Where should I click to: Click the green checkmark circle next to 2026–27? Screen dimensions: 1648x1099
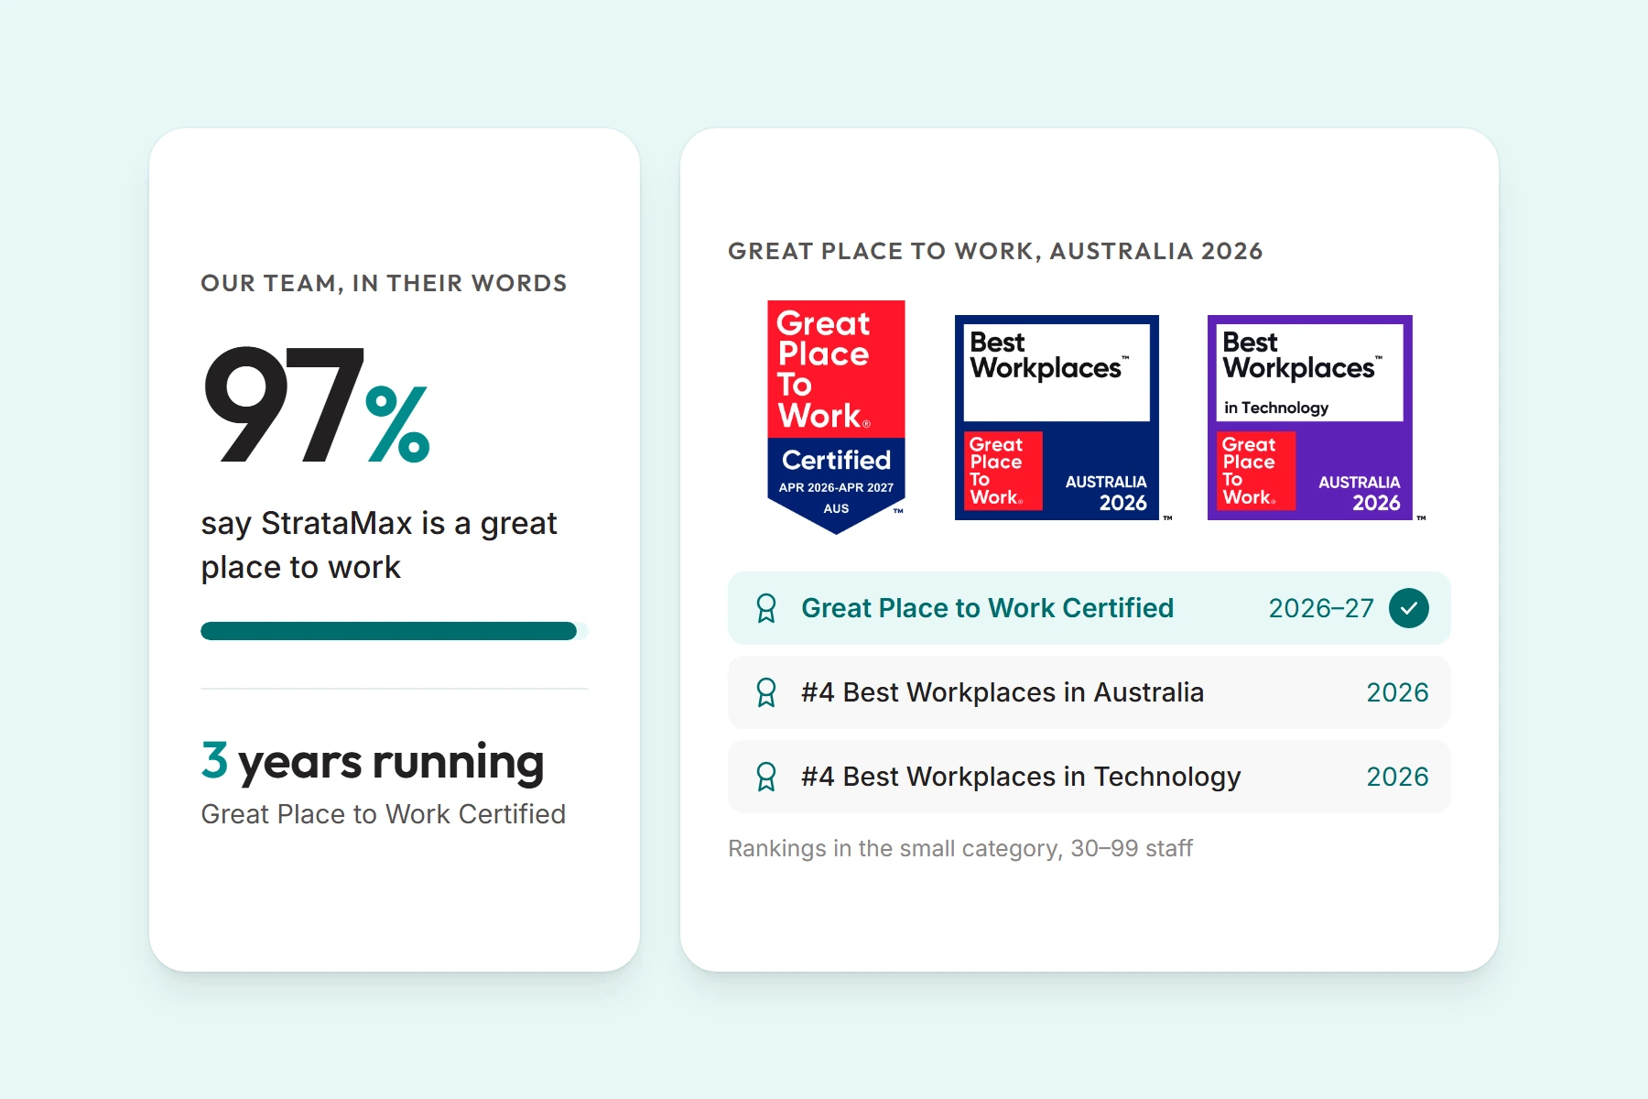tap(1409, 608)
